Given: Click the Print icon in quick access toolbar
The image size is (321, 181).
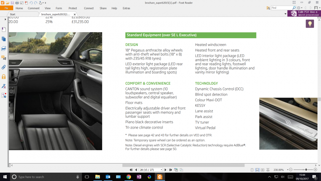Looking at the screenshot, I should [17, 3].
